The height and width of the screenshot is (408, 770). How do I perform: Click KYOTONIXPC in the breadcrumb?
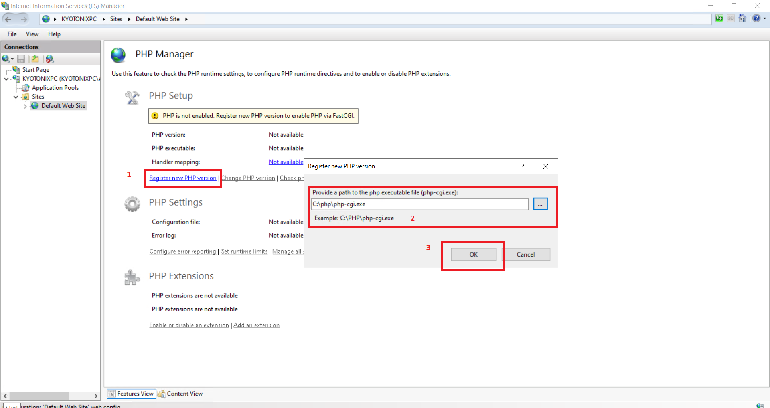(79, 19)
